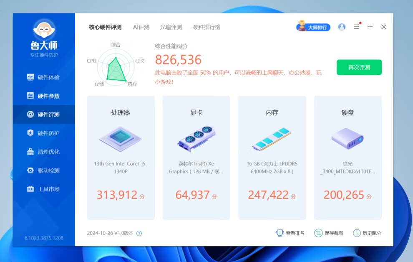This screenshot has width=413, height=262.
Task: Click the 2024-10-26 V1.0版本 text
Action: pos(110,233)
